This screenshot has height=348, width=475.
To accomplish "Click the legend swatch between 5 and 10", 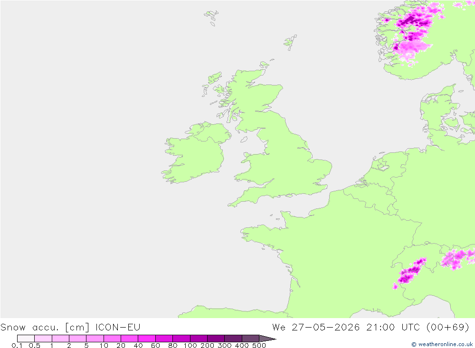I will pyautogui.click(x=95, y=339).
